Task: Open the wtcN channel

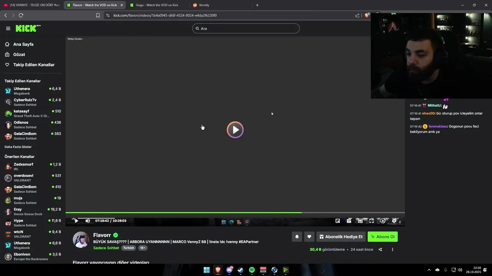Action: pyautogui.click(x=33, y=234)
